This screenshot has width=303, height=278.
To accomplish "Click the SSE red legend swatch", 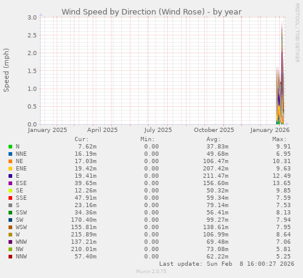I will click(10, 198).
